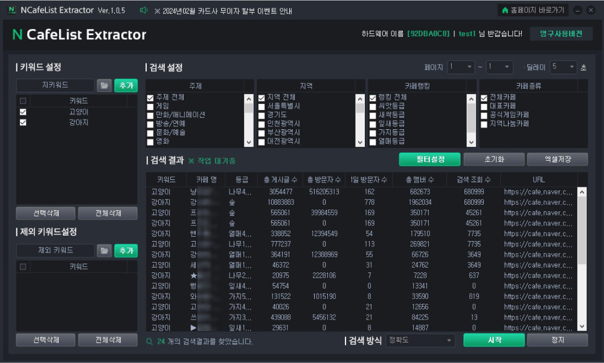
Task: Toggle select-all checkbox in keyword list header
Action: point(23,101)
